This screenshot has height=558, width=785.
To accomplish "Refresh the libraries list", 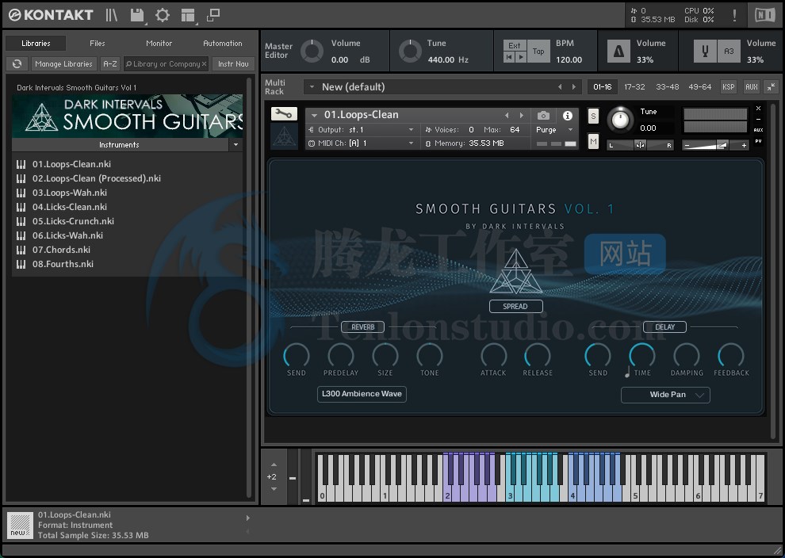I will pos(17,64).
